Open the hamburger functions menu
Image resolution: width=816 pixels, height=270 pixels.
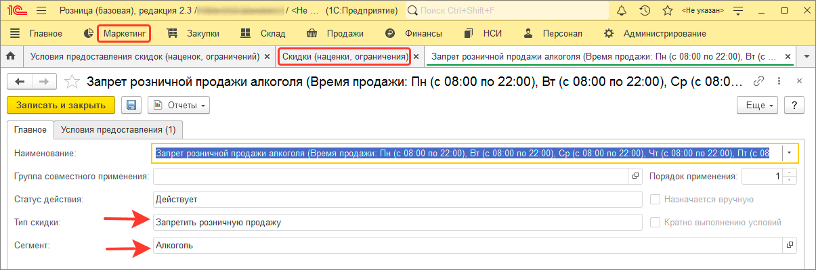click(41, 11)
